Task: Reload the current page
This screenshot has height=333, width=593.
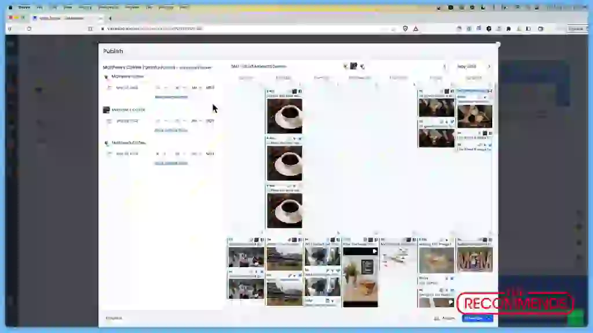Action: click(29, 29)
